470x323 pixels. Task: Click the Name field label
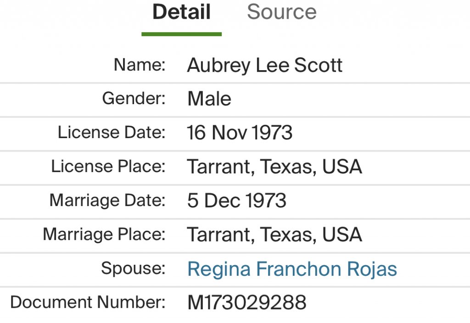(139, 65)
